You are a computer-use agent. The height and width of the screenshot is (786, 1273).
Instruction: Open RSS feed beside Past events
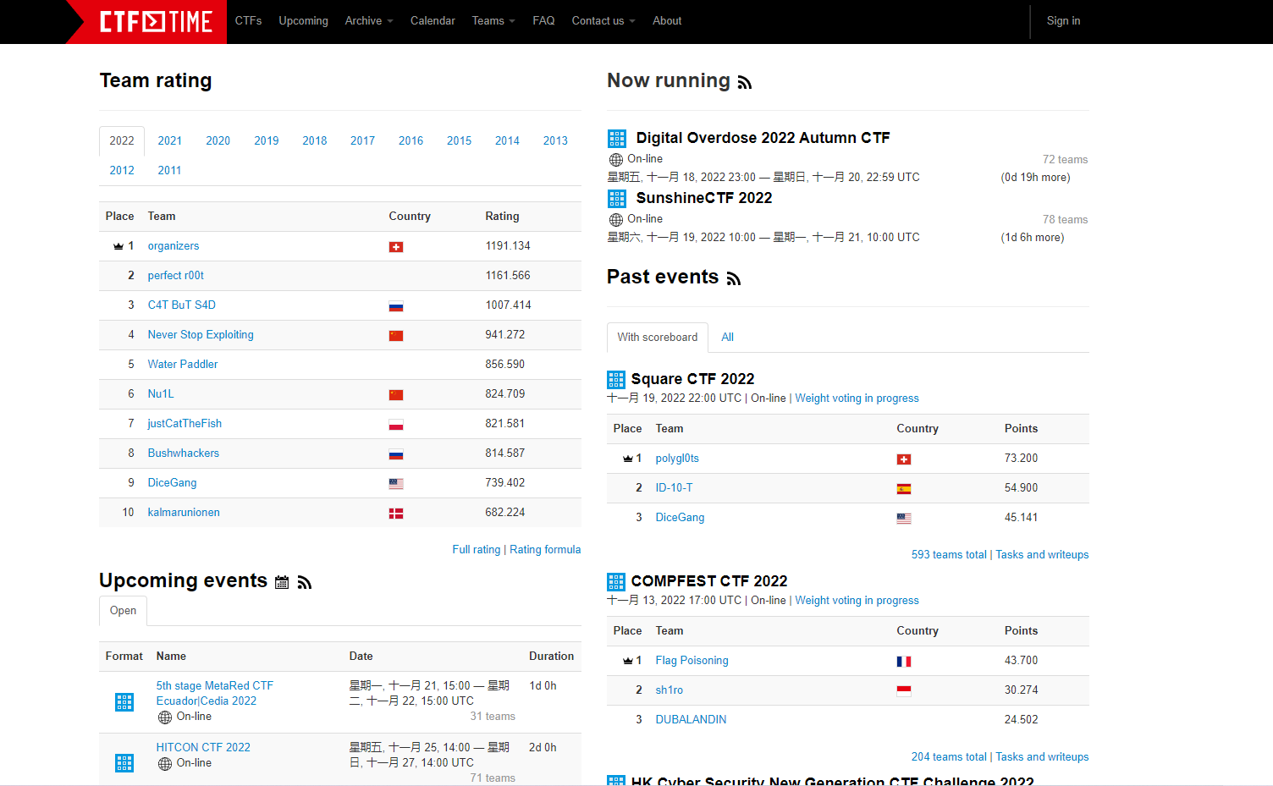point(734,279)
